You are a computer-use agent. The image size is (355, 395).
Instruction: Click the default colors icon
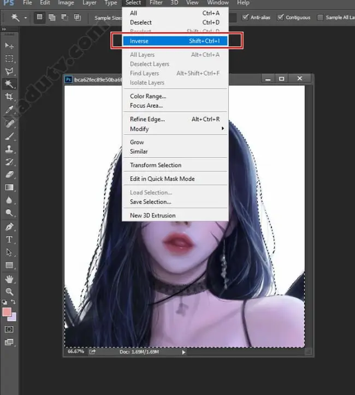pyautogui.click(x=4, y=302)
